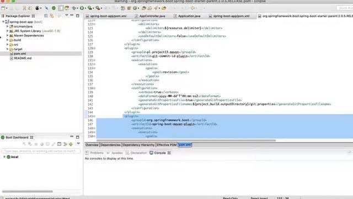Open the spring-boot-starter-parent pom editor tab
This screenshot has height=199, width=353.
(x=305, y=16)
